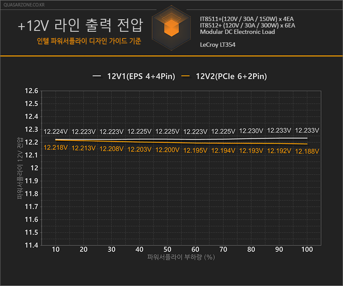343x286 pixels.
Task: Click the y-axis tick label 11.4
Action: [x=31, y=245]
